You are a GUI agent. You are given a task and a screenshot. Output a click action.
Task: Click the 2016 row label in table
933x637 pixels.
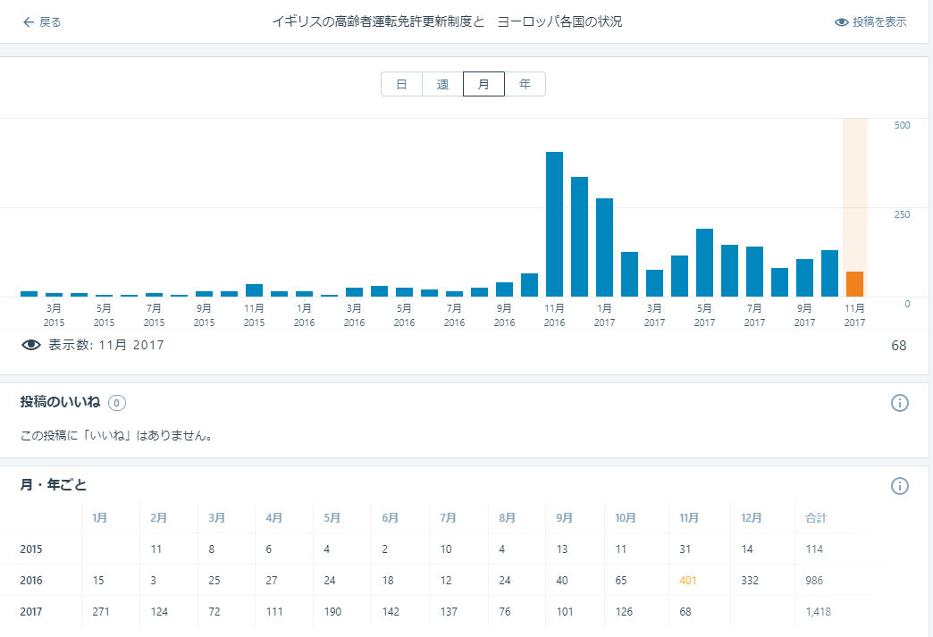(31, 581)
